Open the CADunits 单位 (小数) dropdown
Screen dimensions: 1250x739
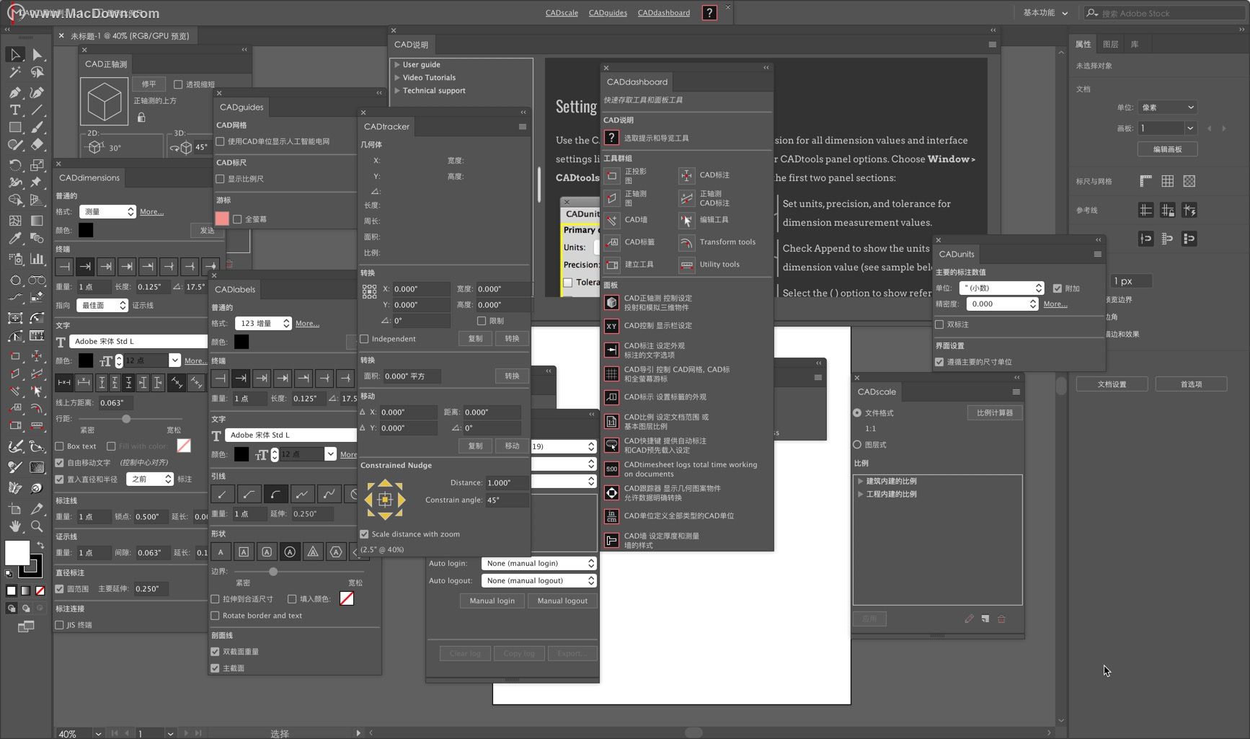[1001, 288]
